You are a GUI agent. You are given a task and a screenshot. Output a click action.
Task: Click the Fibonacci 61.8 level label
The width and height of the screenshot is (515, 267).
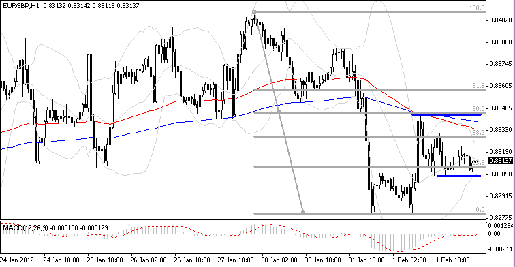pyautogui.click(x=478, y=86)
